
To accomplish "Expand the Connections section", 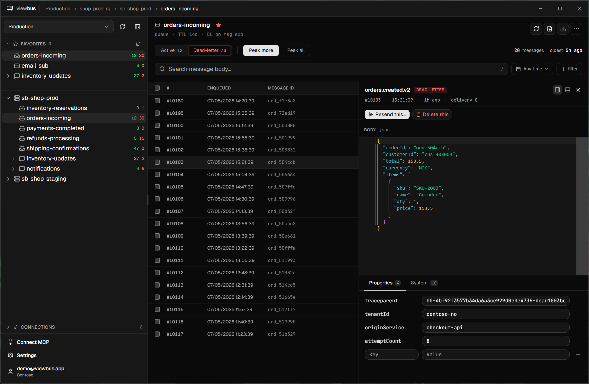I will coord(8,327).
